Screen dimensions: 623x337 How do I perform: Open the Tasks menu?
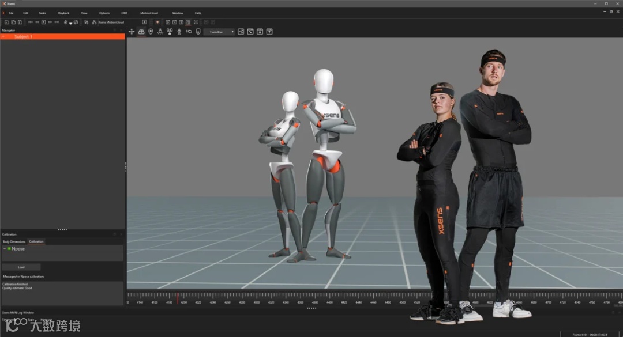pos(42,13)
